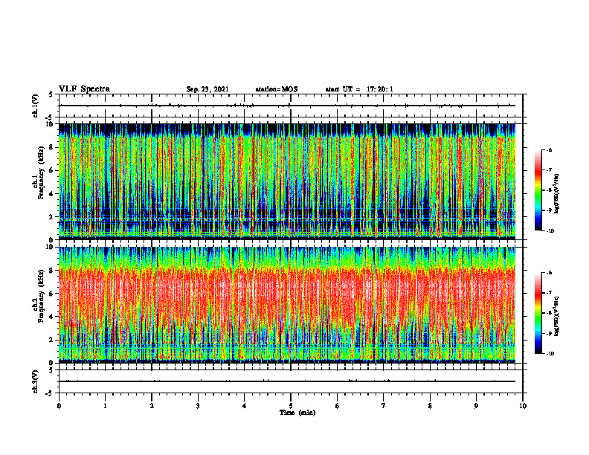
Task: Click time axis tick label "9"
Action: [476, 406]
